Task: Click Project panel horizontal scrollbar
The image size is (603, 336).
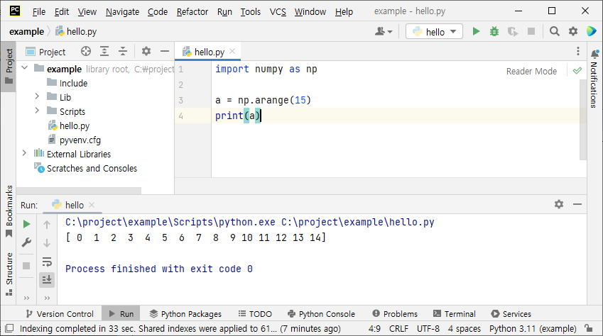Action: [x=79, y=191]
